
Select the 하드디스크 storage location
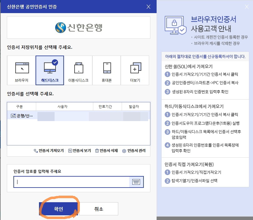click(x=50, y=71)
